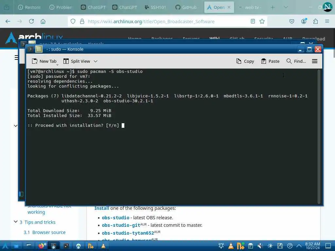
Task: Switch to the first ChatGPT tab
Action: pos(93,7)
